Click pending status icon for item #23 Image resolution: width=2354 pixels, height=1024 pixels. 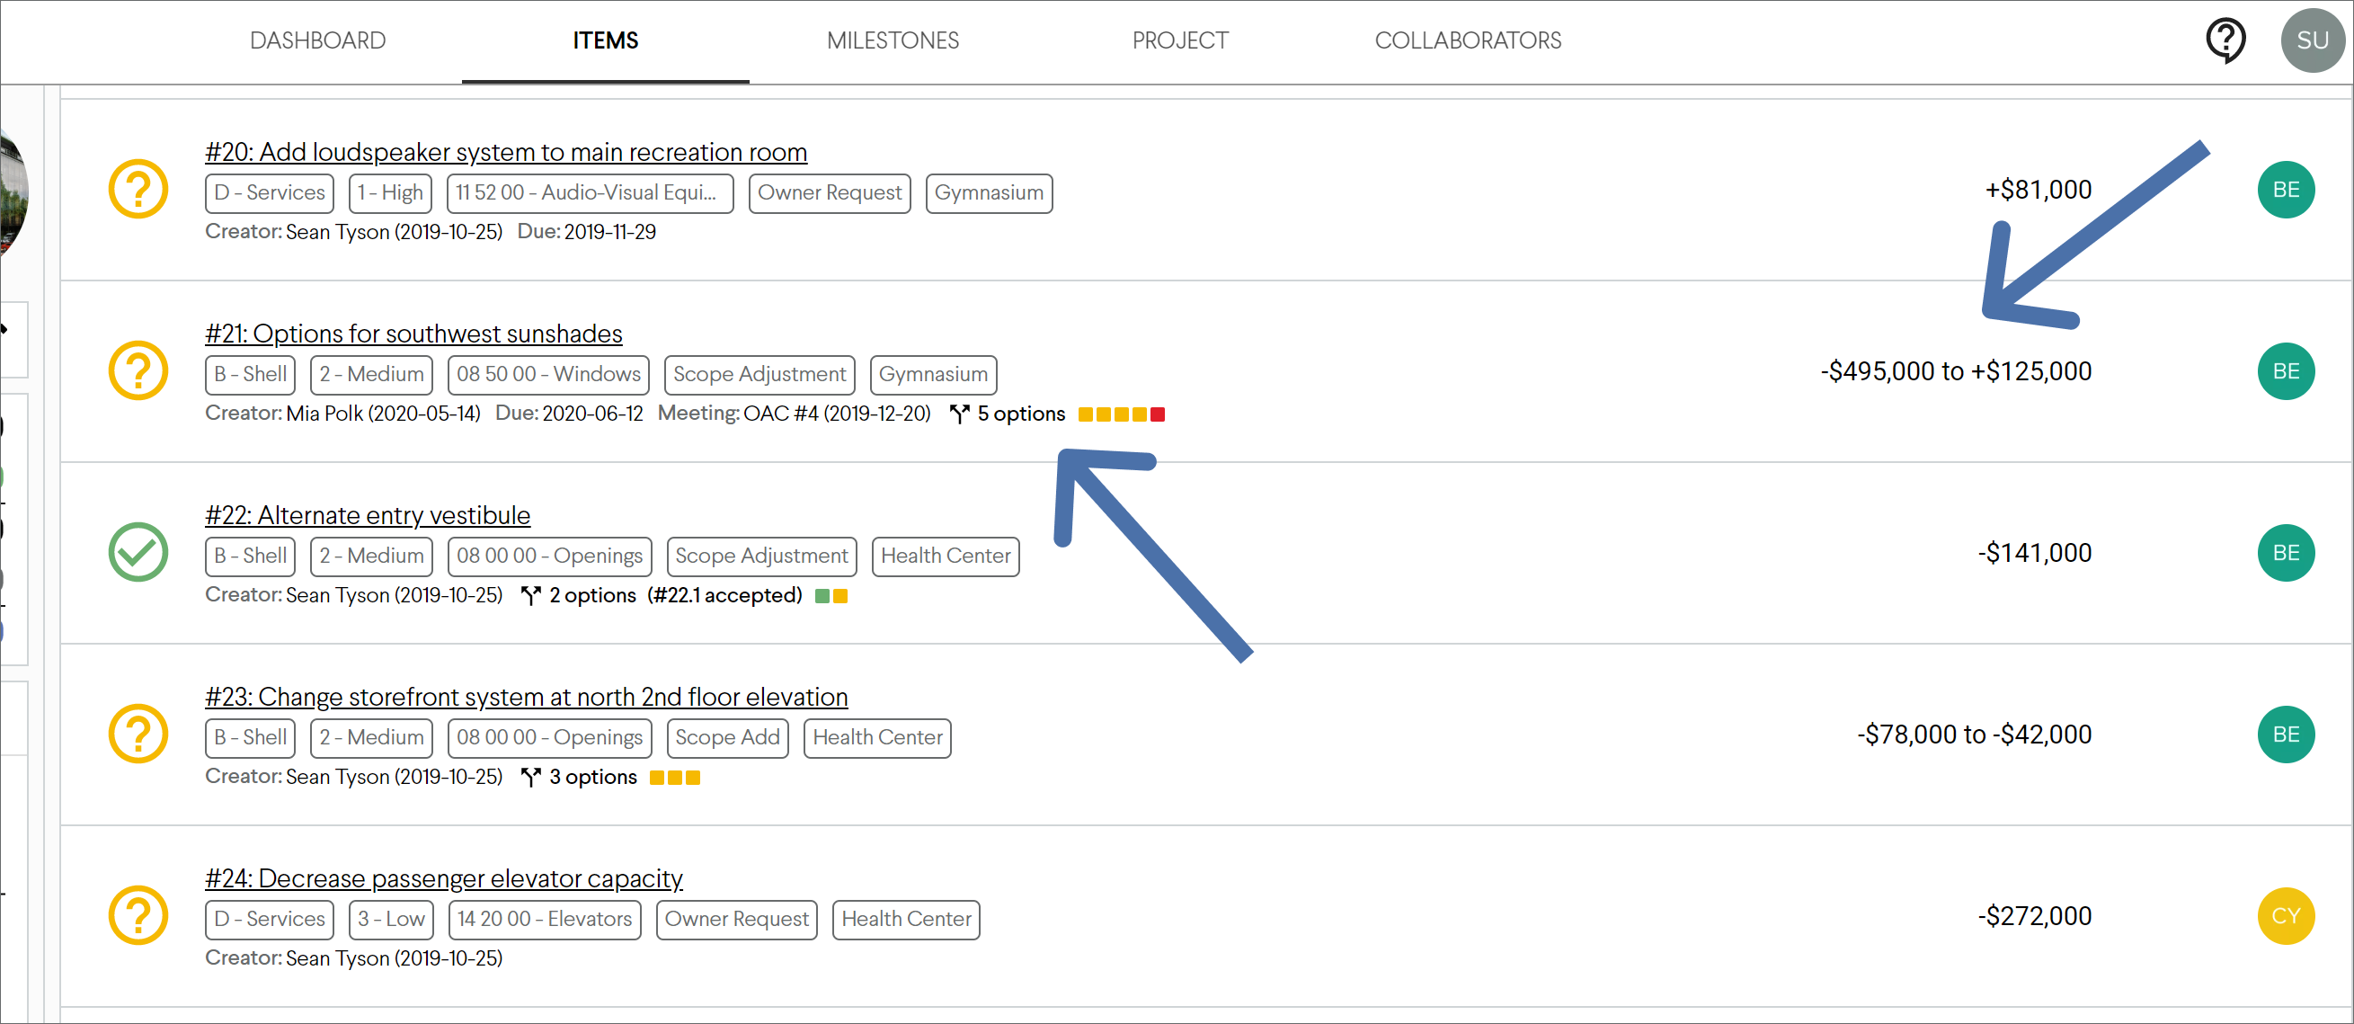coord(138,734)
